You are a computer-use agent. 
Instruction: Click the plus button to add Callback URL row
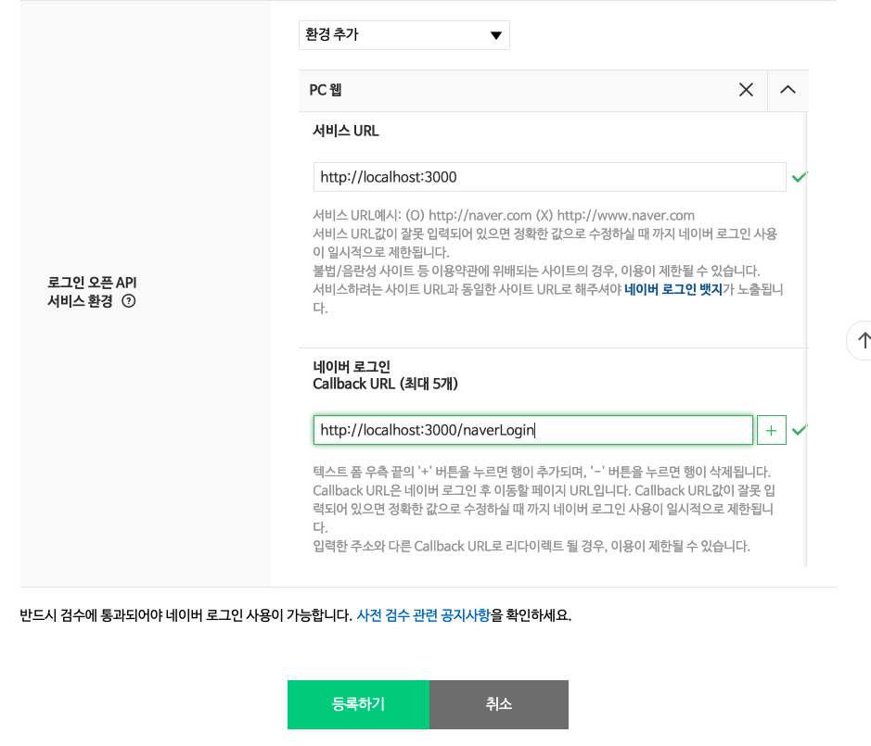[771, 430]
